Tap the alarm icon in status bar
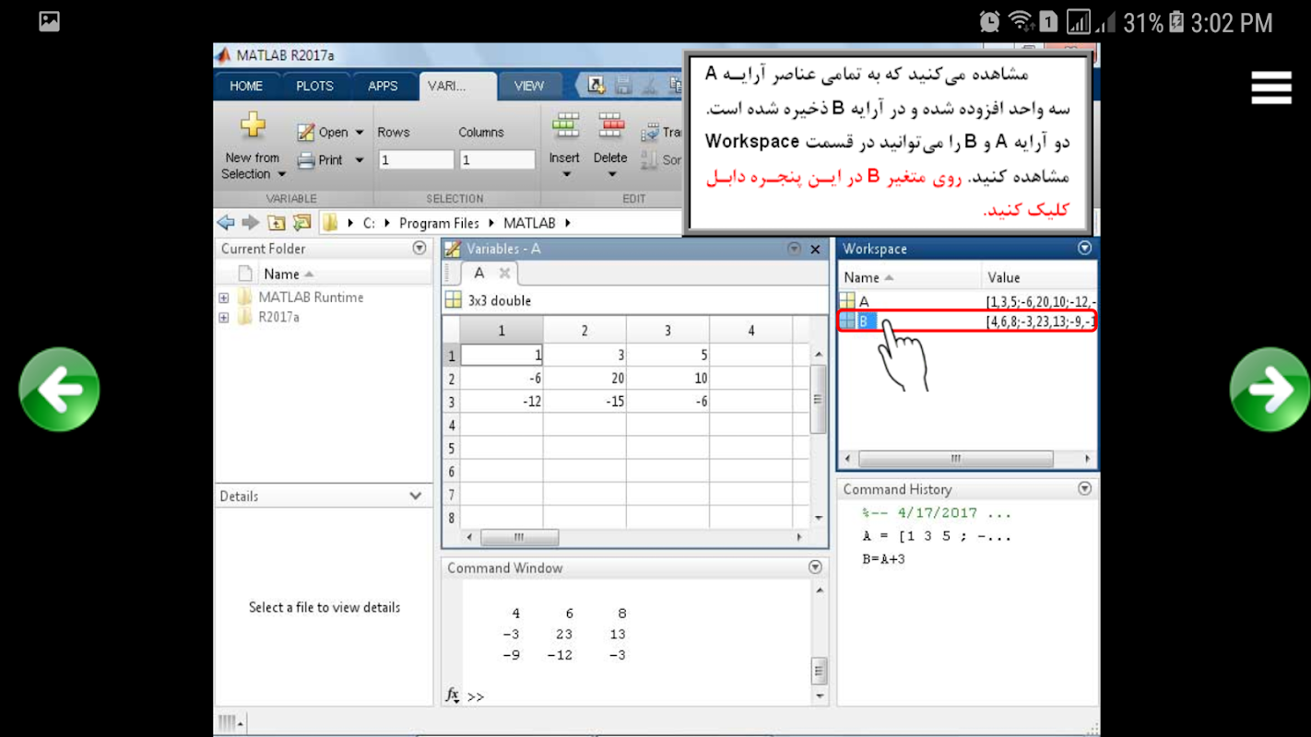The width and height of the screenshot is (1311, 737). coord(989,22)
